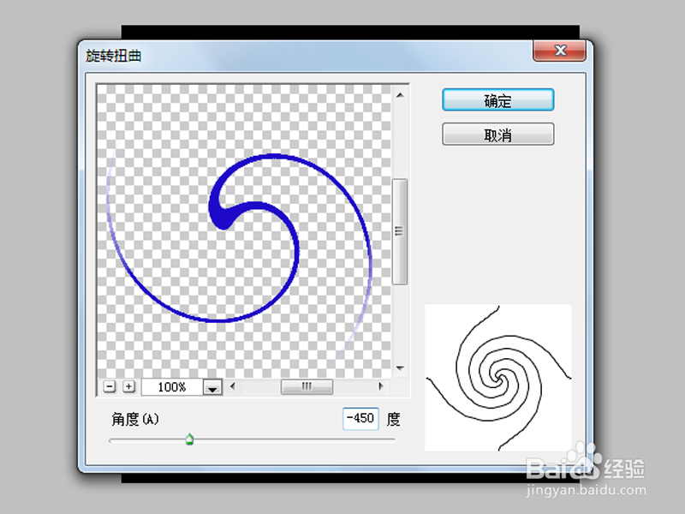Zoom in preview with plus button
Viewport: 685px width, 514px height.
(129, 387)
